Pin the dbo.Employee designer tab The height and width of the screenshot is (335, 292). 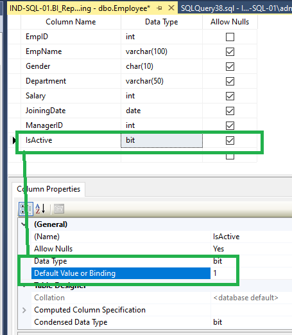pos(159,8)
